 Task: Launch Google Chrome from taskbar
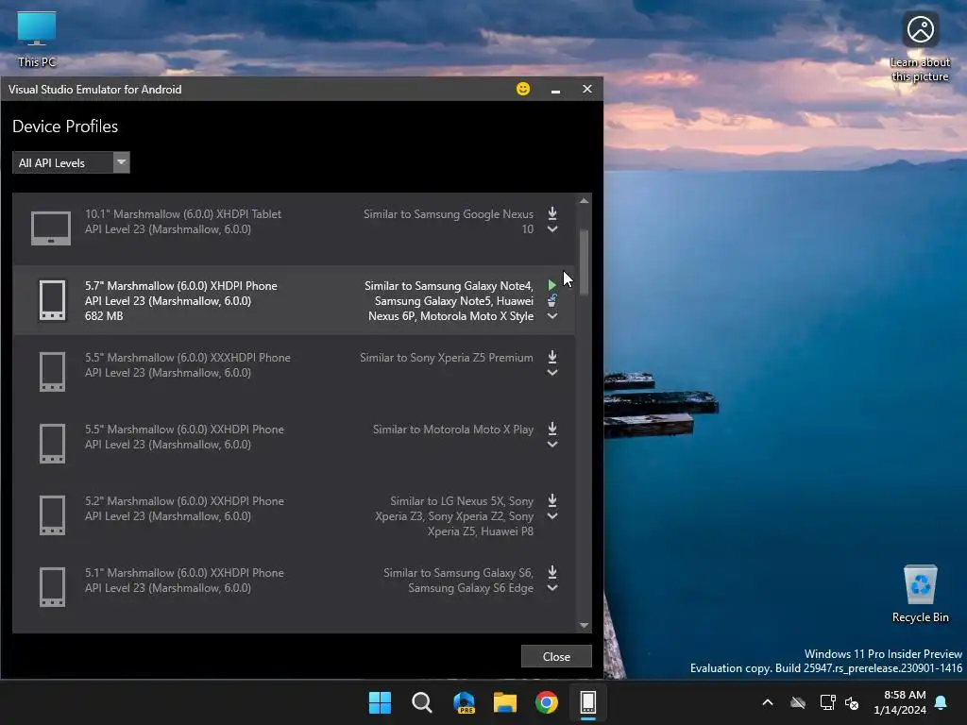547,702
